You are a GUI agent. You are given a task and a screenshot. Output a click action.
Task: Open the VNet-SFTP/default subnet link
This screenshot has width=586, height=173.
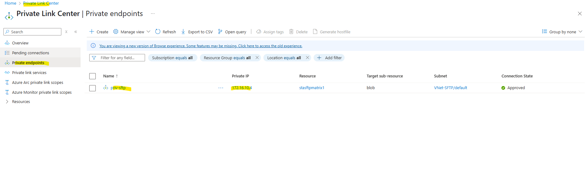click(x=450, y=88)
